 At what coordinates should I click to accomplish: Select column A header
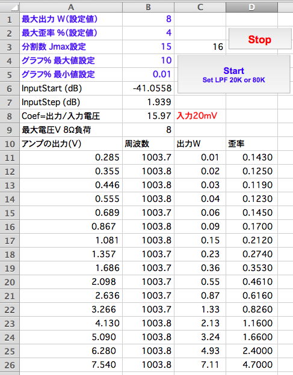tap(71, 7)
